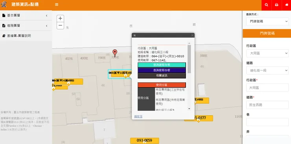Click the 查詢使照存根 button
Screen dimensions: 291x144
pyautogui.click(x=162, y=70)
